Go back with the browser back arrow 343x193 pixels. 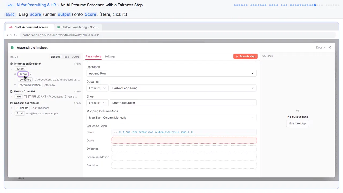7,35
